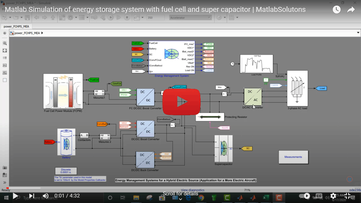Viewport: 361px width, 203px height.
Task: Click the Share arrow icon
Action: [351, 10]
